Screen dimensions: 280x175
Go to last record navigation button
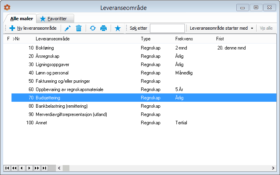point(44,168)
